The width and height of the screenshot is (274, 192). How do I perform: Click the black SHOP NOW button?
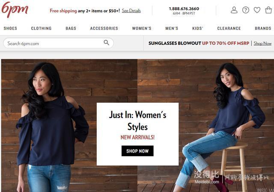[137, 151]
